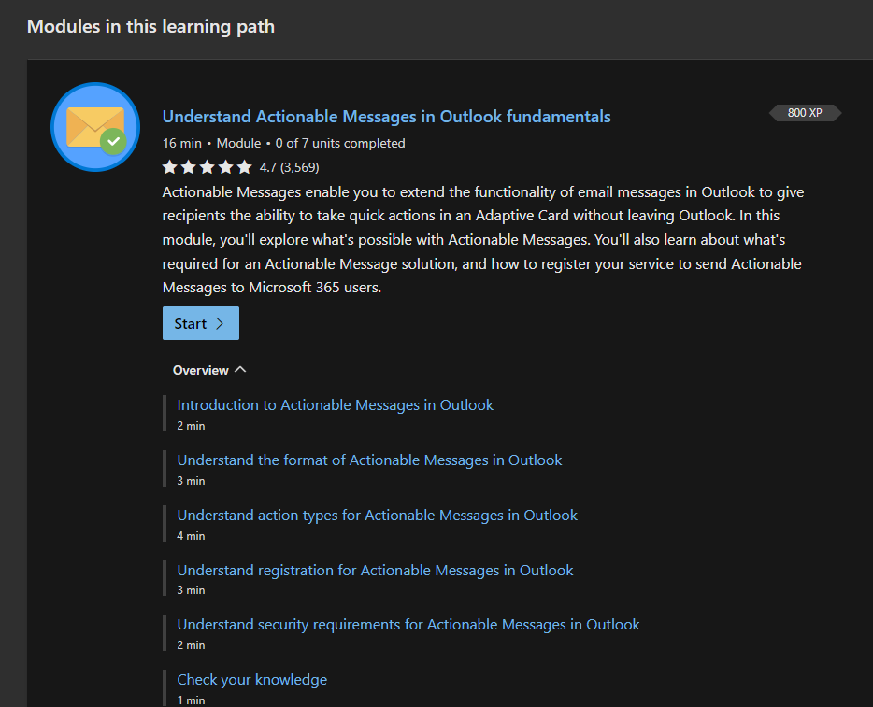The height and width of the screenshot is (707, 873).
Task: Open the unit about Actionable Message formats
Action: [369, 460]
